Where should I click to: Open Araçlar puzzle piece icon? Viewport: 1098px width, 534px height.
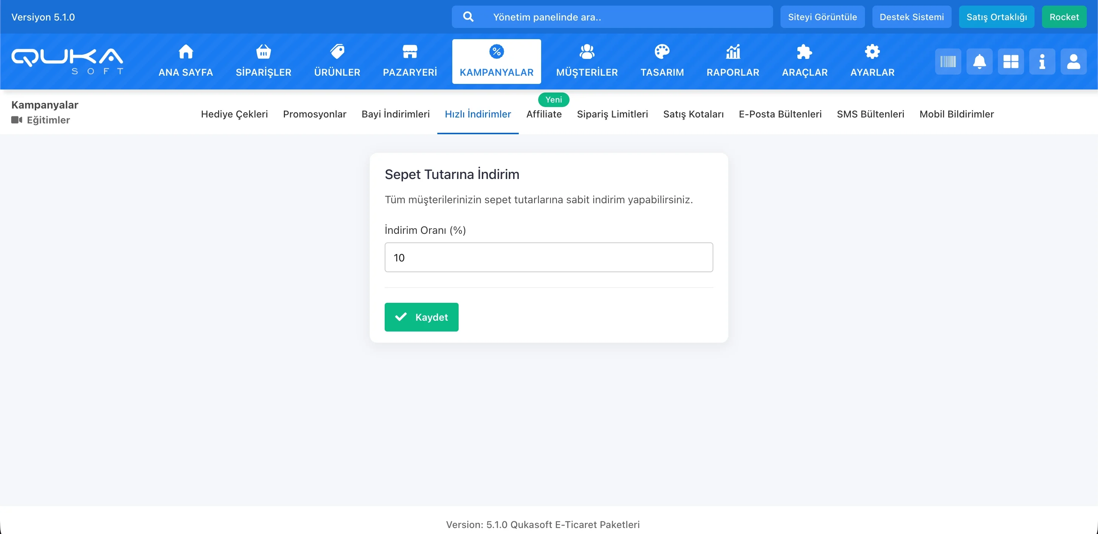(x=804, y=52)
